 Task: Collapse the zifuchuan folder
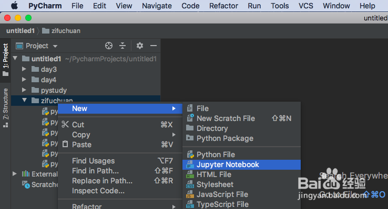pos(24,100)
